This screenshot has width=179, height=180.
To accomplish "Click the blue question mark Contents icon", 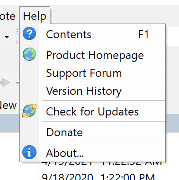I will (29, 33).
